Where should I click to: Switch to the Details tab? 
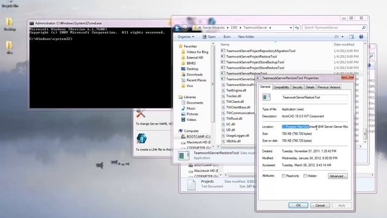tap(310, 87)
